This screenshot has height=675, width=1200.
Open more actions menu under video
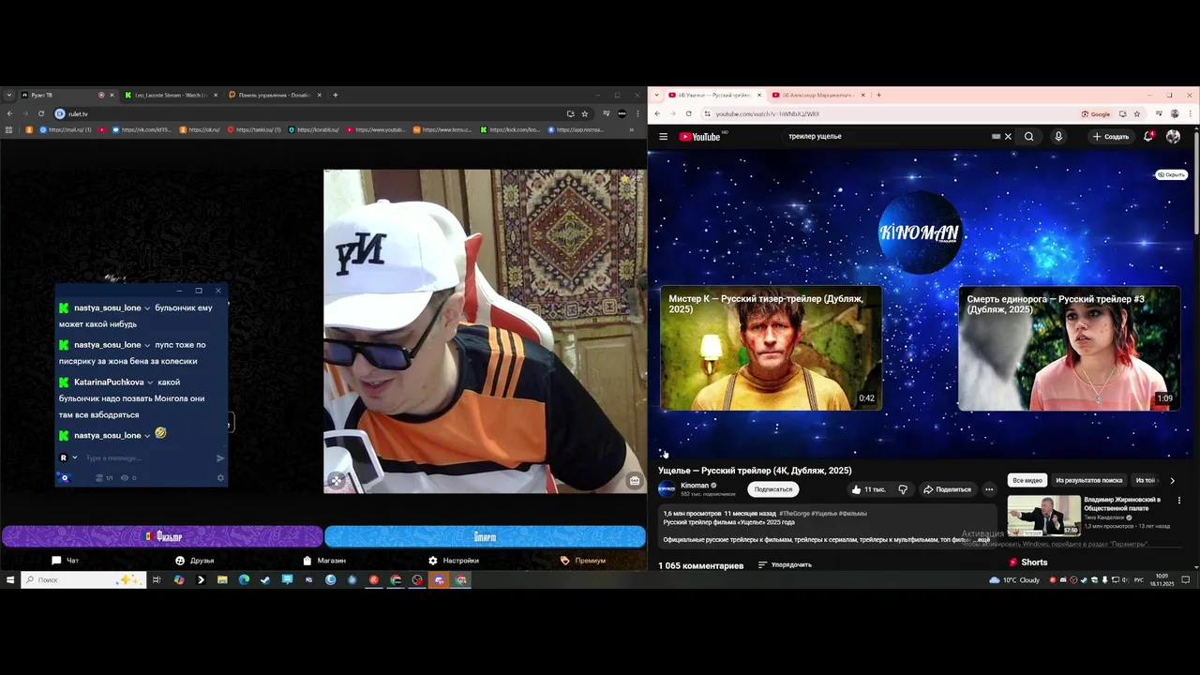[x=989, y=489]
